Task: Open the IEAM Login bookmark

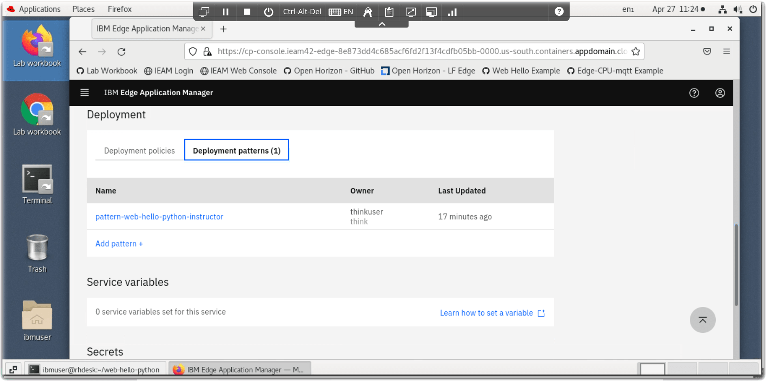Action: [x=169, y=71]
